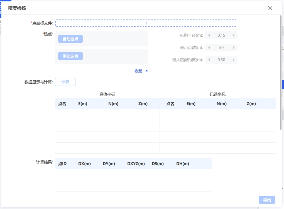Click DX(m) header in results table
Viewport: 284px width, 209px height.
pos(84,164)
